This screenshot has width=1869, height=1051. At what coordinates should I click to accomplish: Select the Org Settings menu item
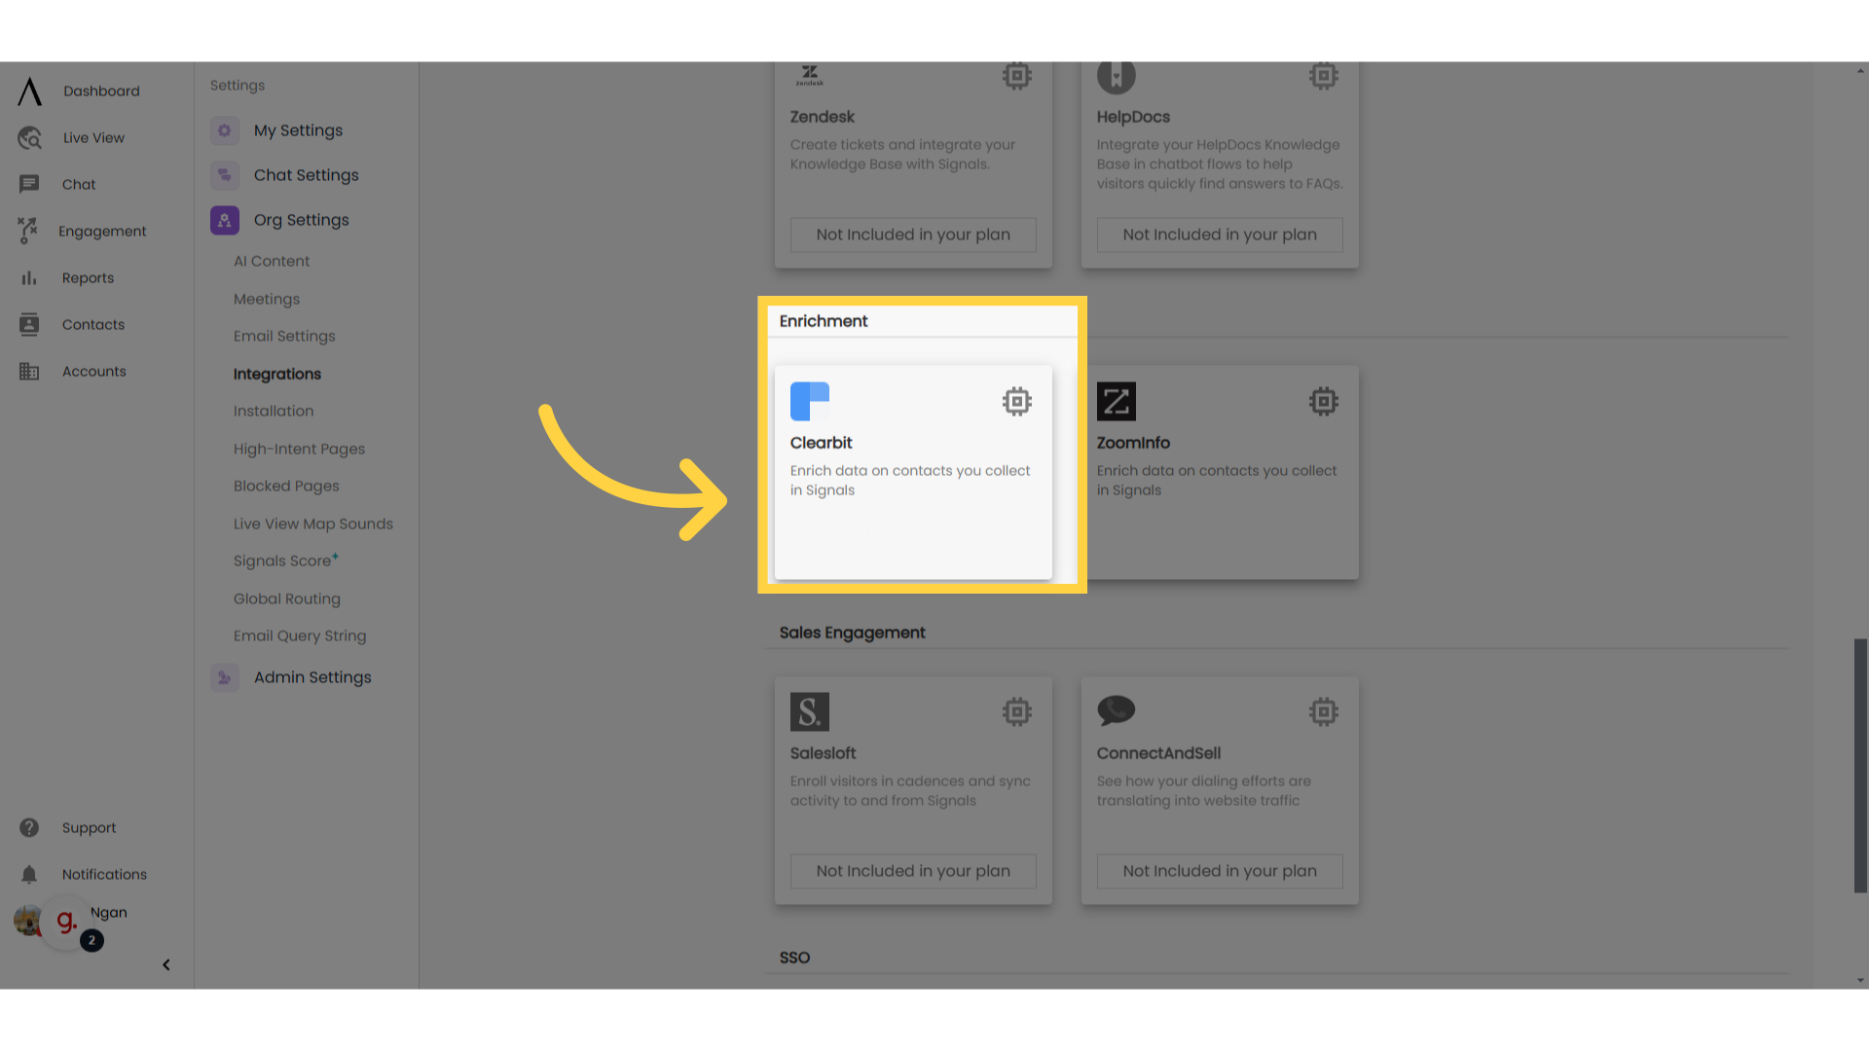[x=301, y=219]
